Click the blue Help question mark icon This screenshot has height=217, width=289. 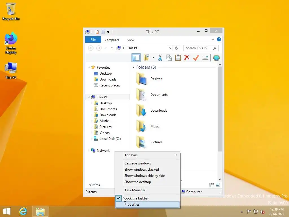coord(219,40)
